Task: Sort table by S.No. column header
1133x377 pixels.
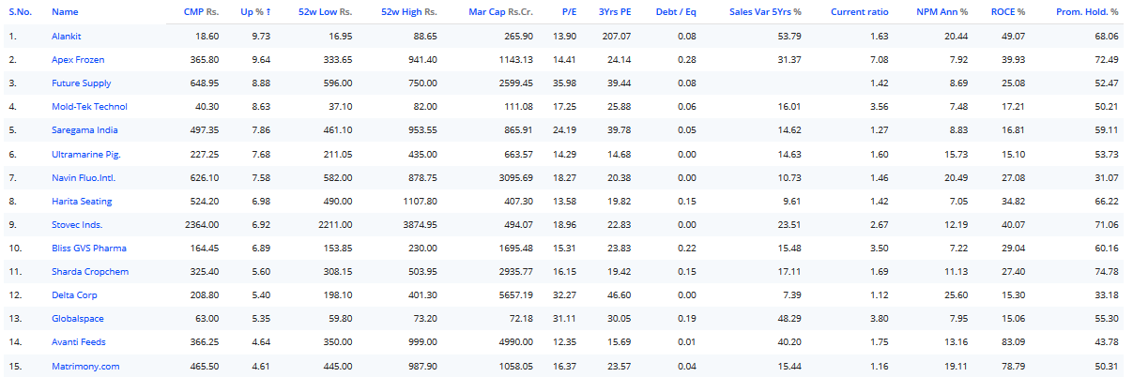Action: tap(21, 11)
